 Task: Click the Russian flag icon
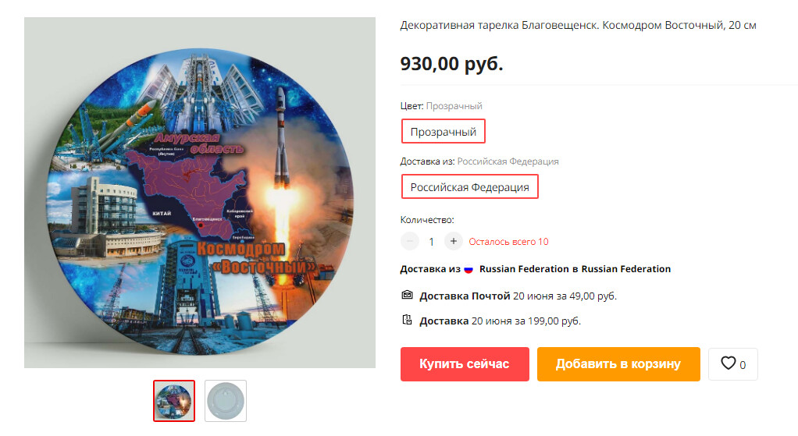coord(468,269)
